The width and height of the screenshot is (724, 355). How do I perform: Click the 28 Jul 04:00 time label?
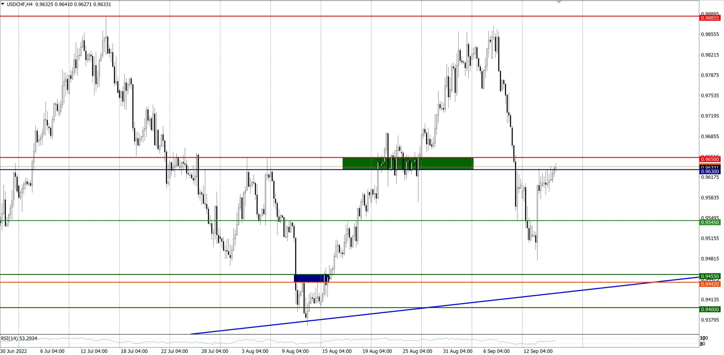[x=215, y=351]
